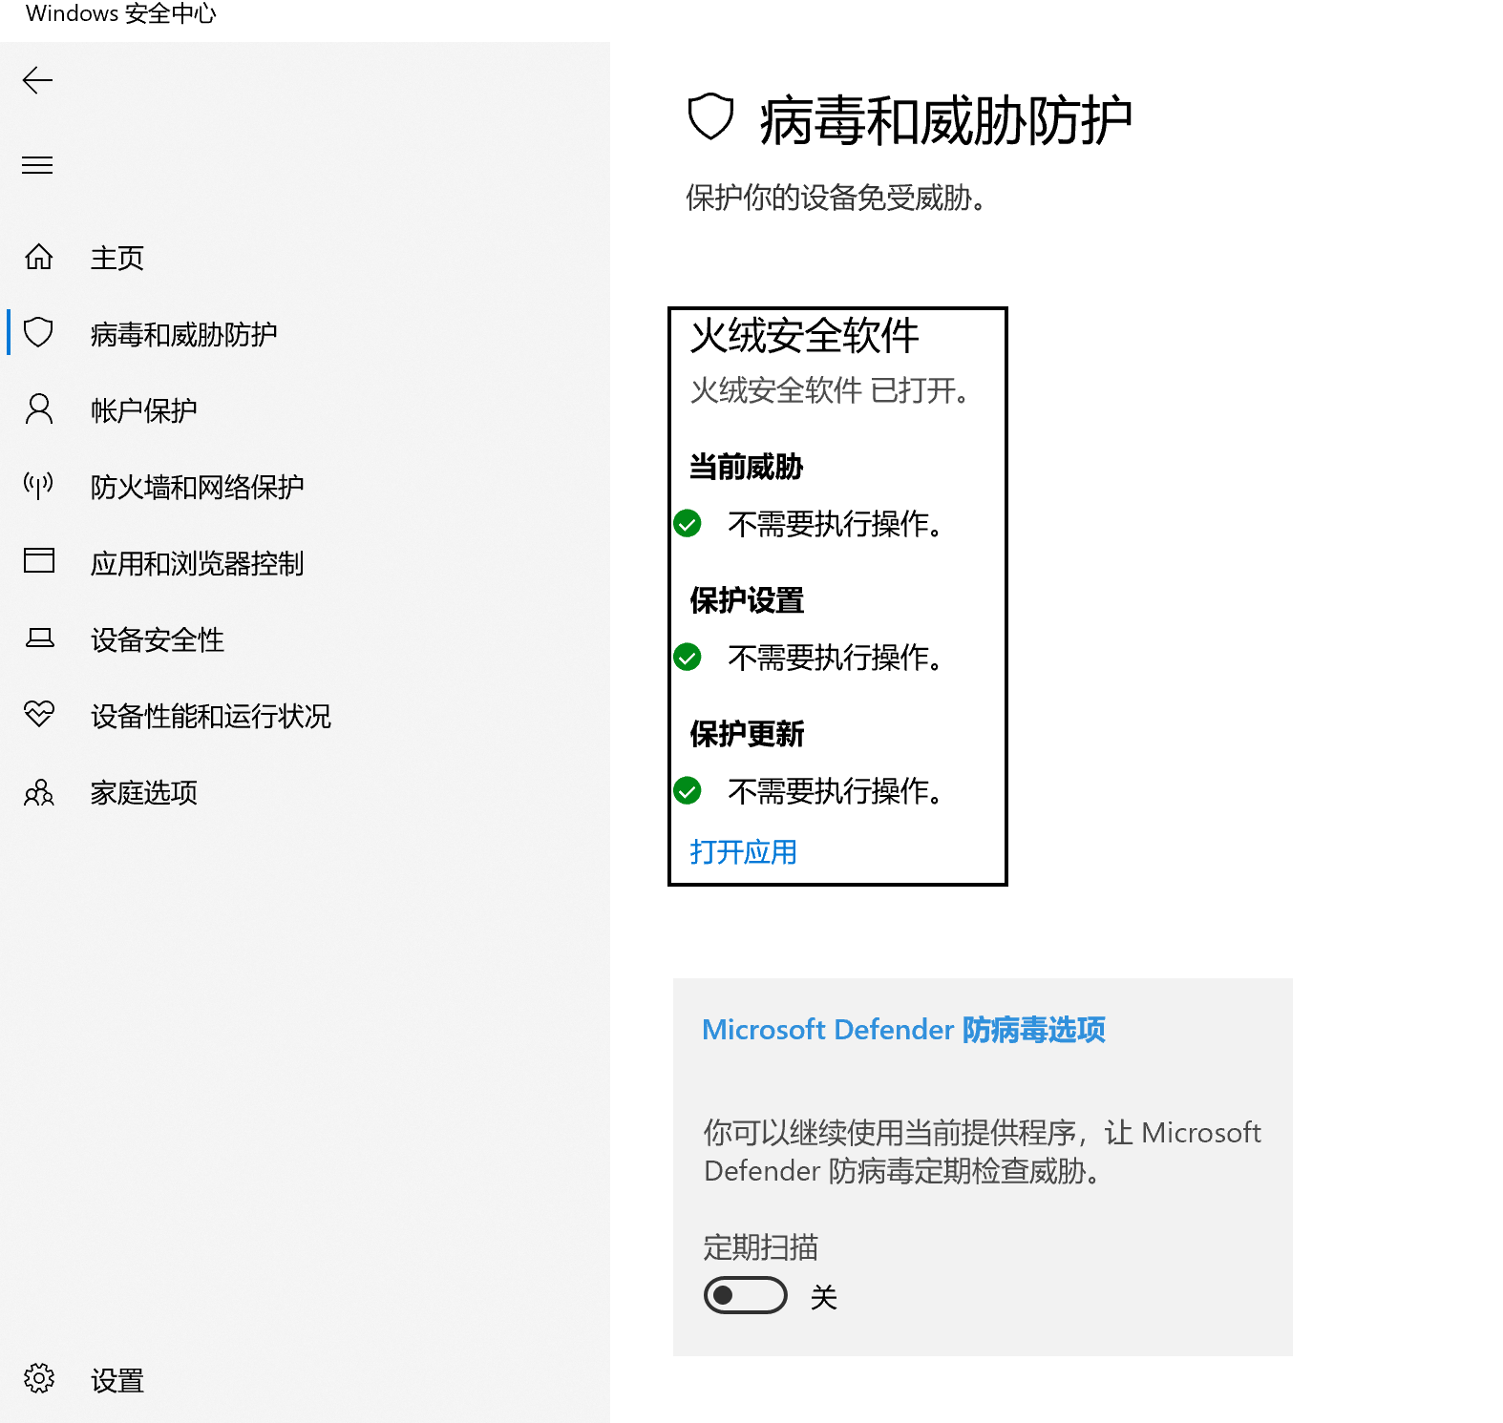Open 防火墙和网络保护 section

tap(197, 487)
